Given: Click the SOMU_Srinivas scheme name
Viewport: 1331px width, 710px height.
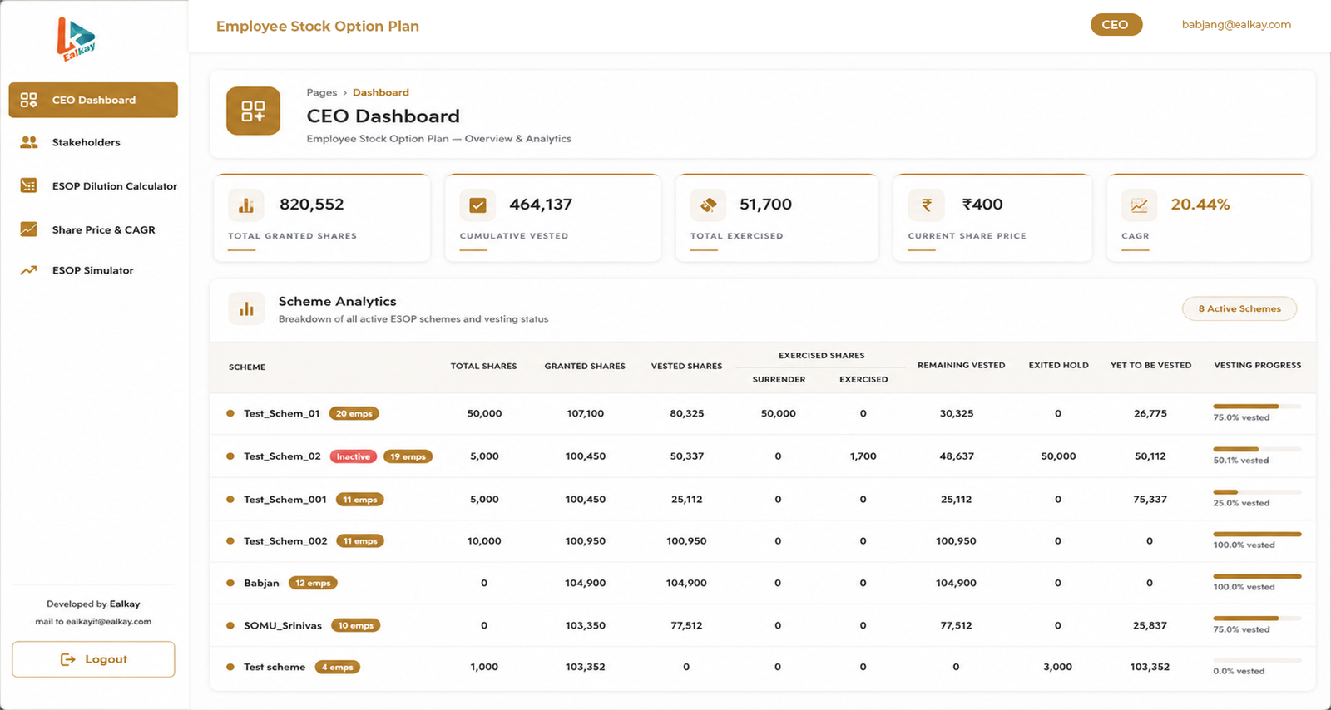Looking at the screenshot, I should [282, 625].
